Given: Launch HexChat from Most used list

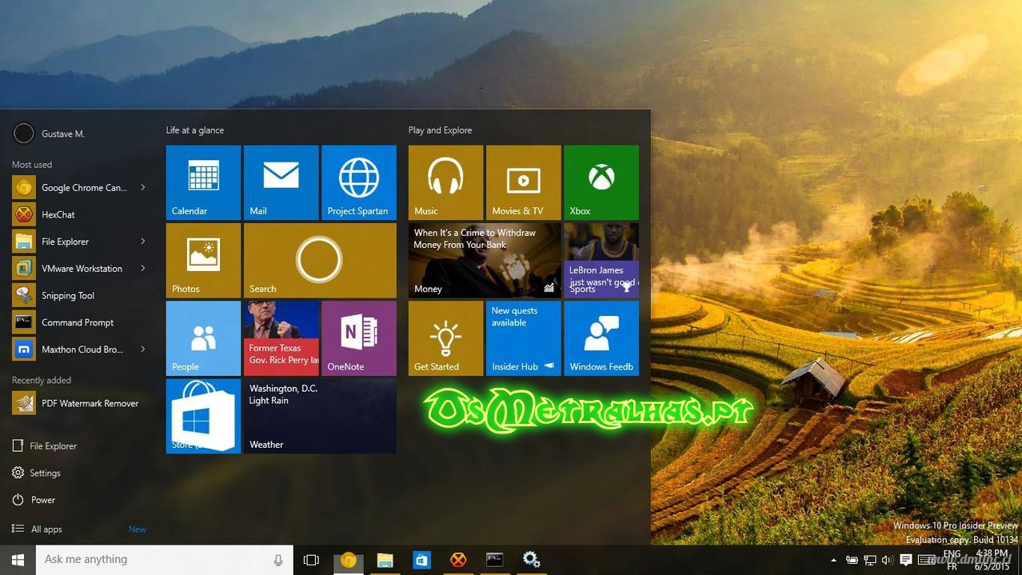Looking at the screenshot, I should (x=80, y=214).
